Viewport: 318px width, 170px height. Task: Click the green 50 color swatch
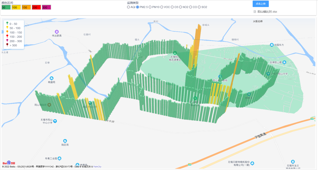(x=6, y=7)
